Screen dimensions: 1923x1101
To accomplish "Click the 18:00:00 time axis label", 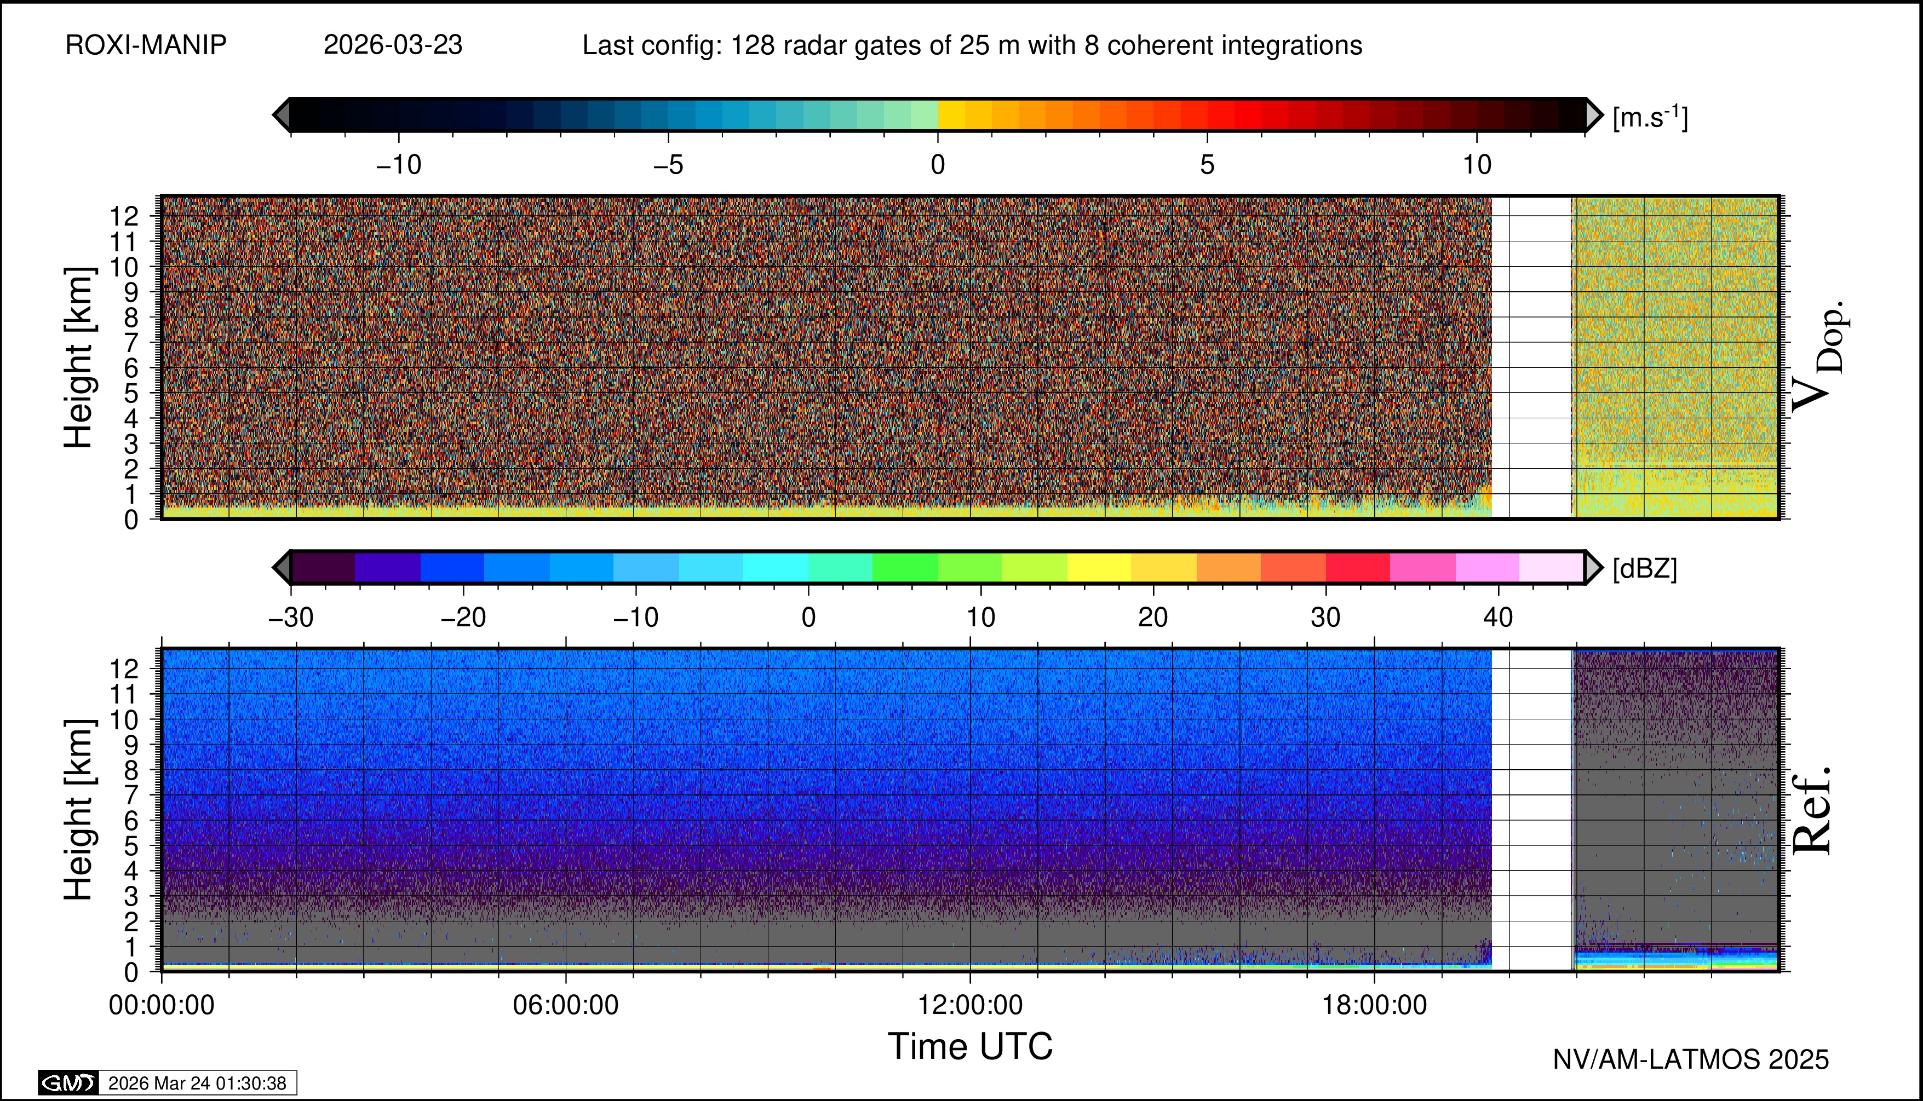I will coord(1375,1005).
